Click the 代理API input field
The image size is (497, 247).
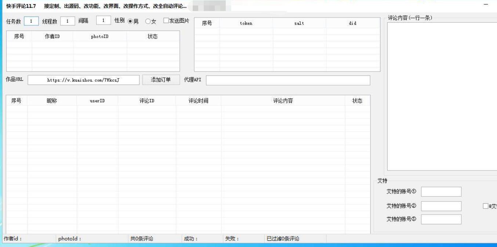coord(288,80)
